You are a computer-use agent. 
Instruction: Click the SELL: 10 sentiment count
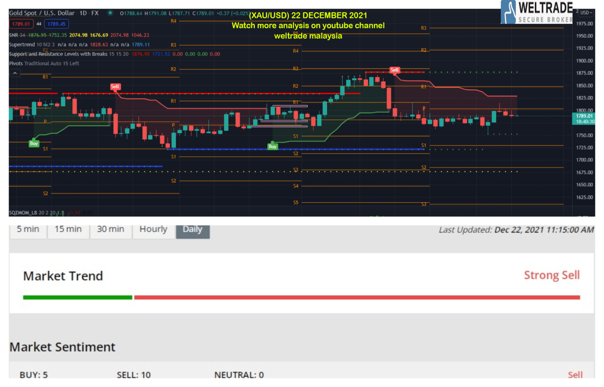point(134,375)
